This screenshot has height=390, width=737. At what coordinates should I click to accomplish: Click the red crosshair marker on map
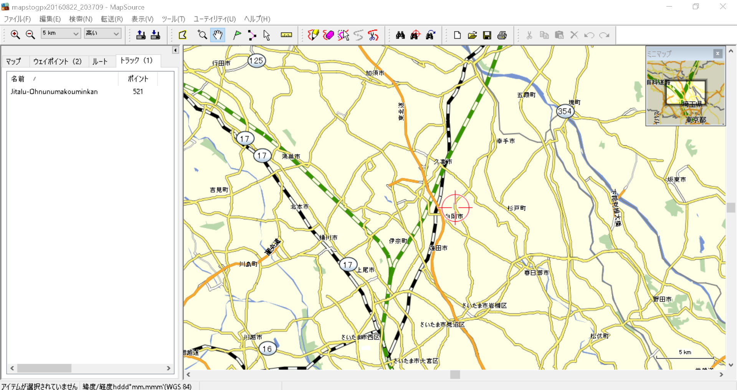pos(455,207)
